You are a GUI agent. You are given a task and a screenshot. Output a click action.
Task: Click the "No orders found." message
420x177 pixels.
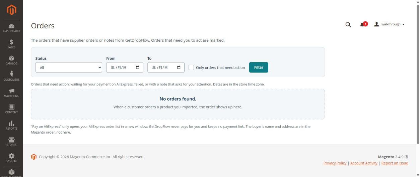point(178,99)
